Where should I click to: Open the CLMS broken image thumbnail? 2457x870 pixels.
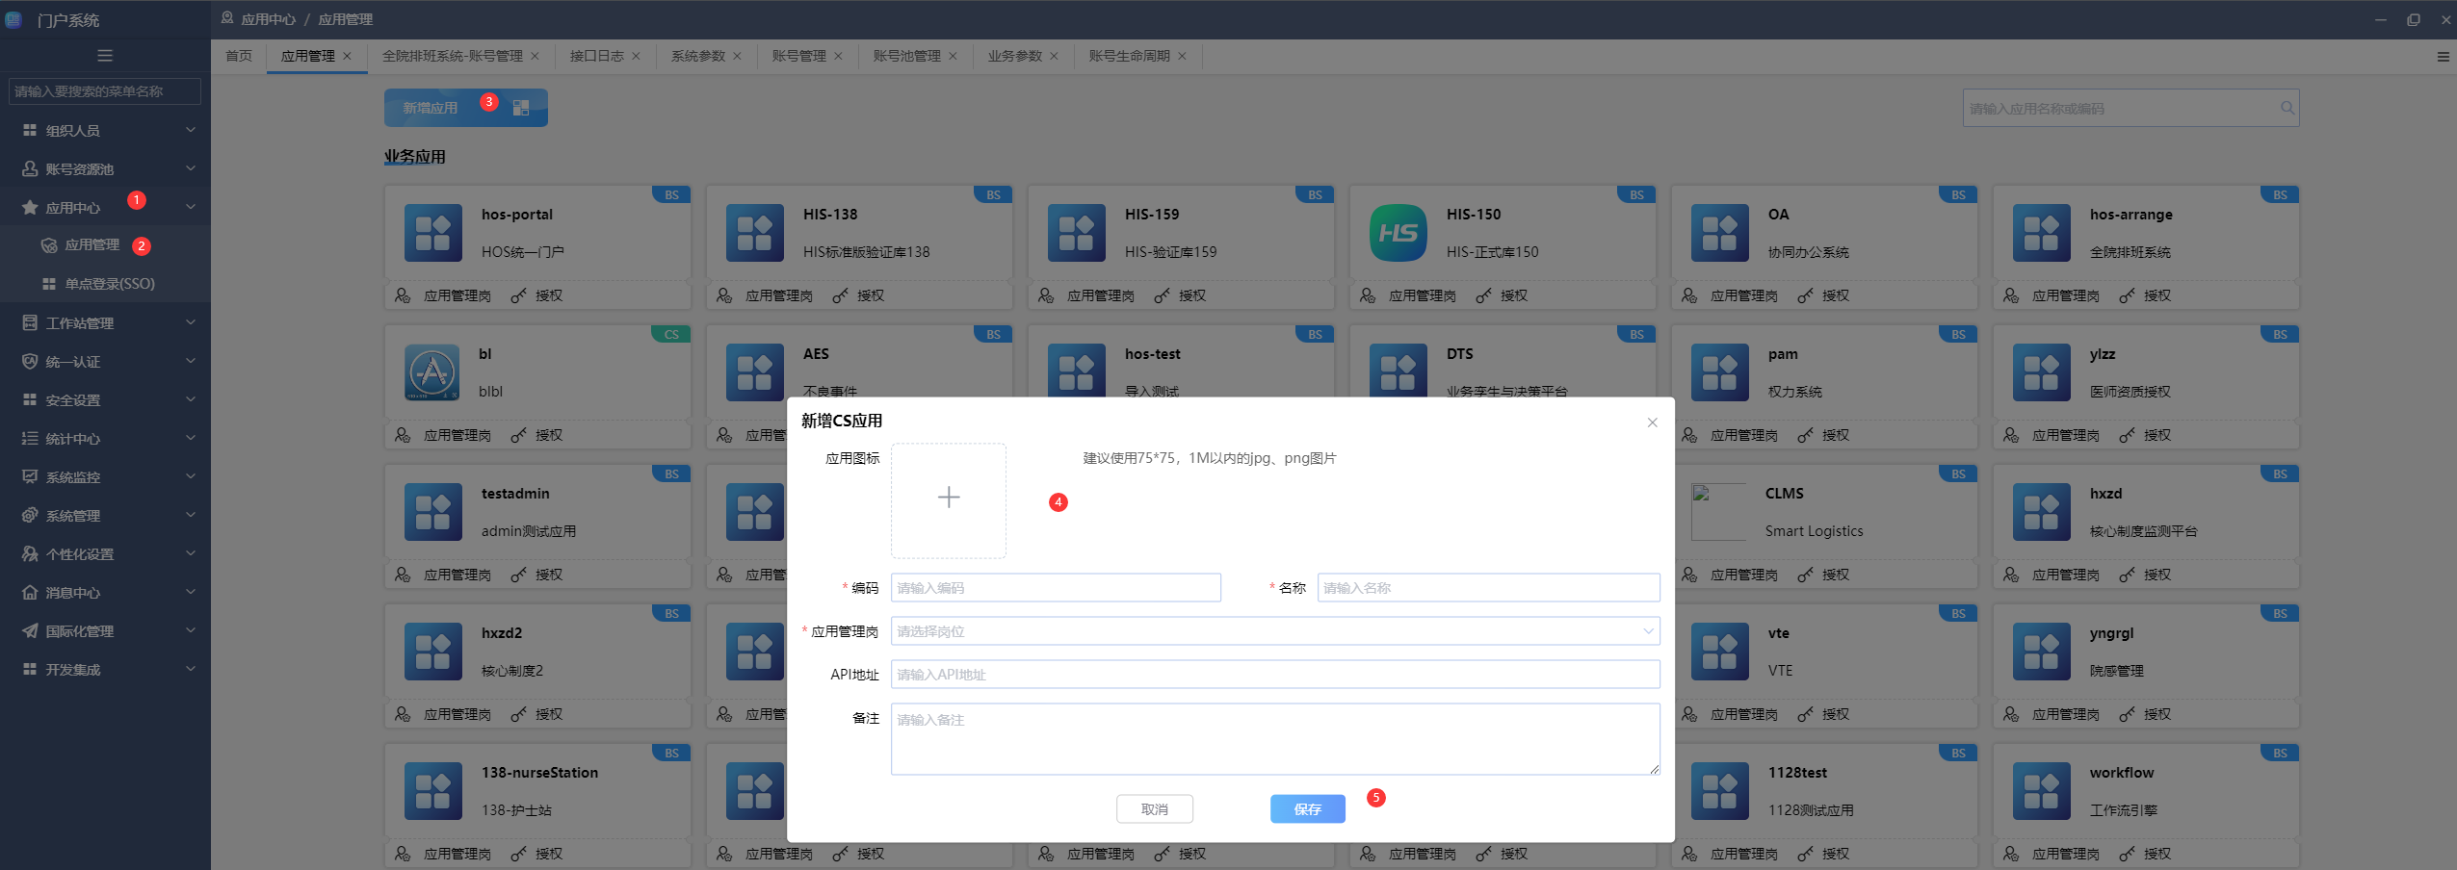pos(1719,512)
